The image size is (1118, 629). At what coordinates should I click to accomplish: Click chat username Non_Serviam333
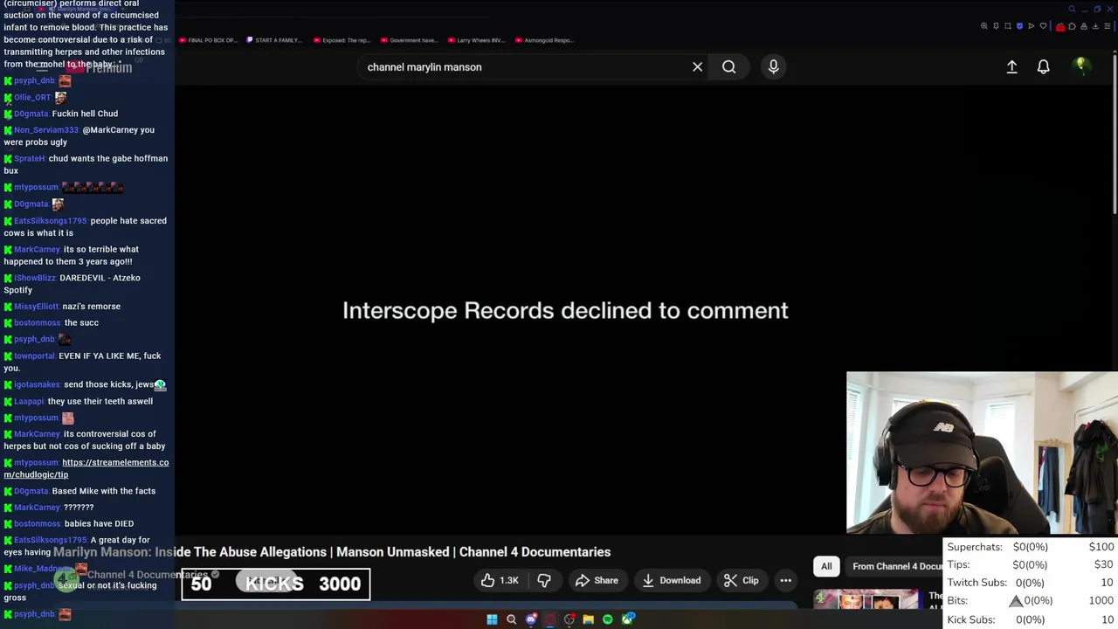pos(46,130)
